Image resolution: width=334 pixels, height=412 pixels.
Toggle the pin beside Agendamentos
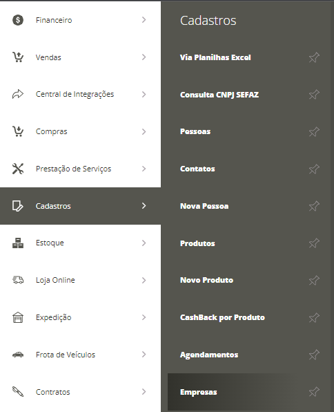[314, 355]
